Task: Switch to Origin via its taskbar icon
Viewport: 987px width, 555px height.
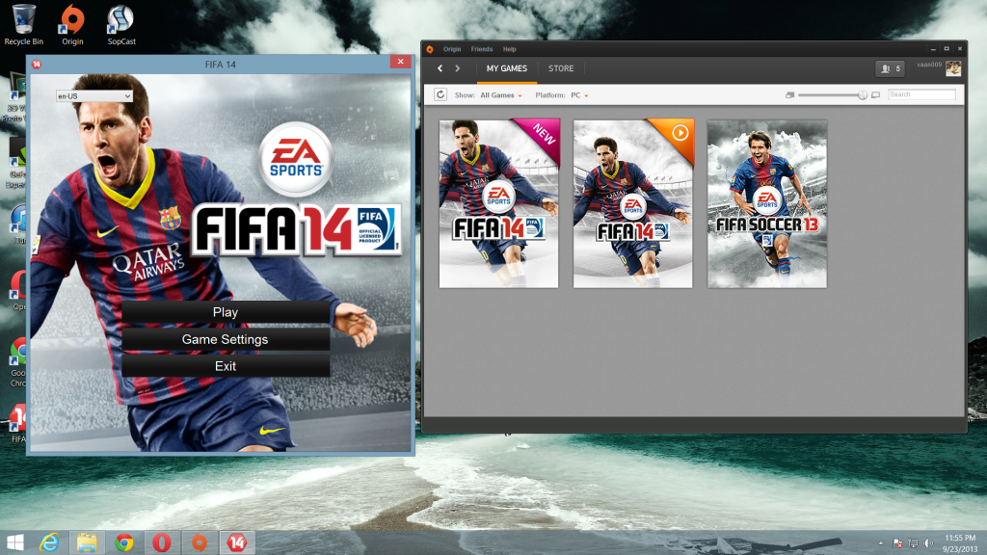Action: coord(200,542)
